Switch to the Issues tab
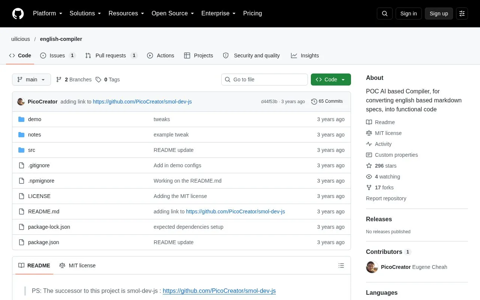This screenshot has height=300, width=480. pyautogui.click(x=58, y=55)
